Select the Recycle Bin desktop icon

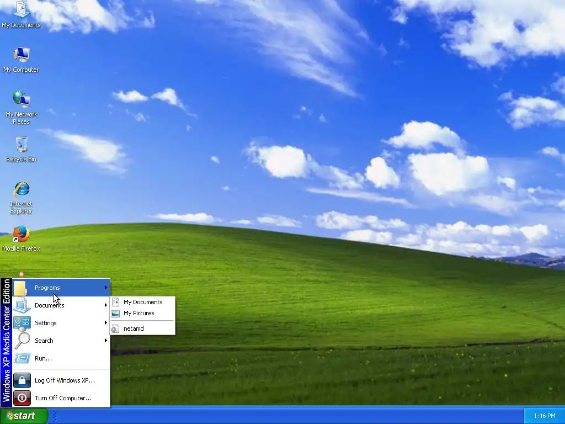click(x=22, y=149)
